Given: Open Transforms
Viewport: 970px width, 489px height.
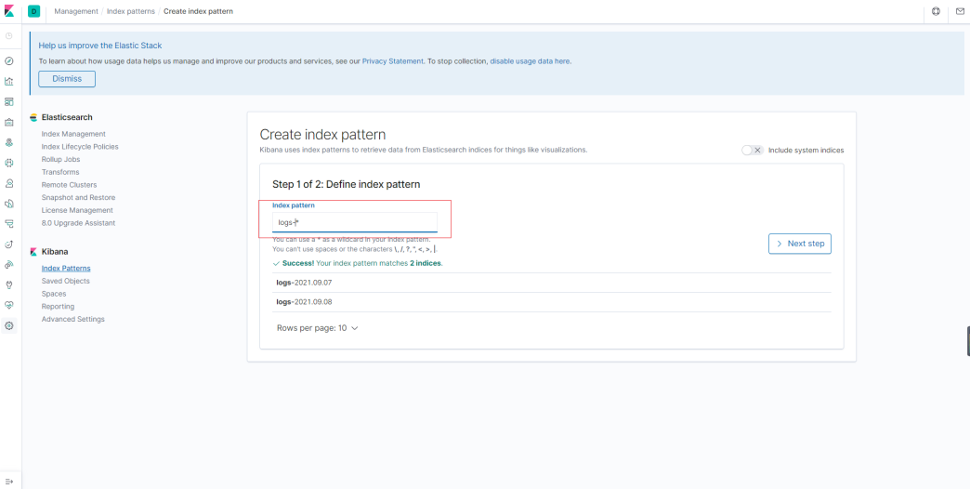Looking at the screenshot, I should pyautogui.click(x=60, y=172).
